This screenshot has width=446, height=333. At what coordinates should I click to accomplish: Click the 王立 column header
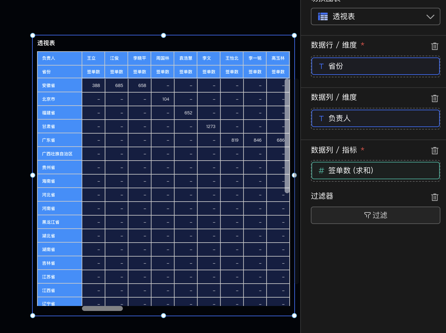(93, 58)
